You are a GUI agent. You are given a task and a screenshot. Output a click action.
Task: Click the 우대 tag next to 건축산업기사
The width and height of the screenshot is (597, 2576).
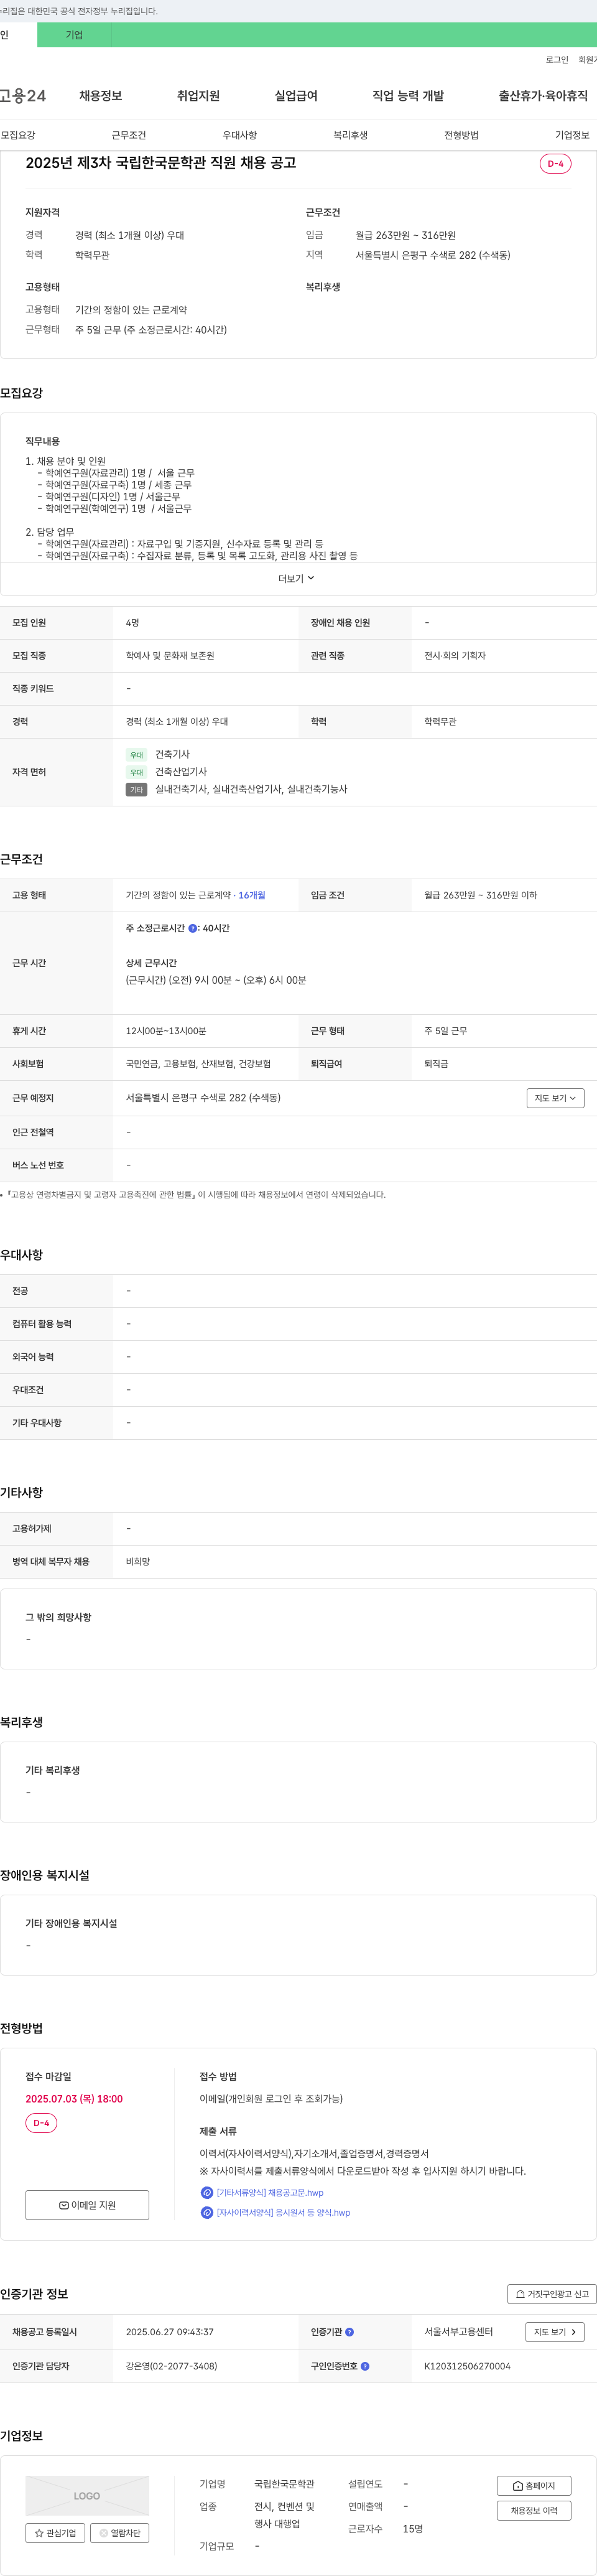pyautogui.click(x=136, y=772)
